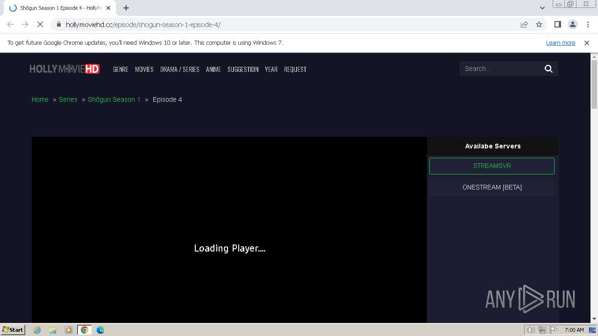
Task: Select the ONESTREAM [BETA] server
Action: [x=492, y=187]
